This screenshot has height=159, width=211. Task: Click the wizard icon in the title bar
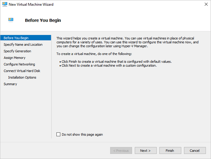pos(5,5)
